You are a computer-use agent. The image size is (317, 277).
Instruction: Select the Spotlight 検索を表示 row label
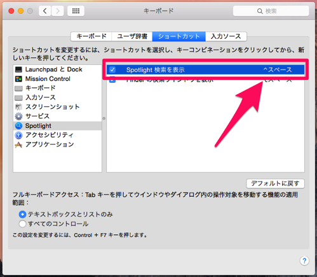click(x=156, y=69)
